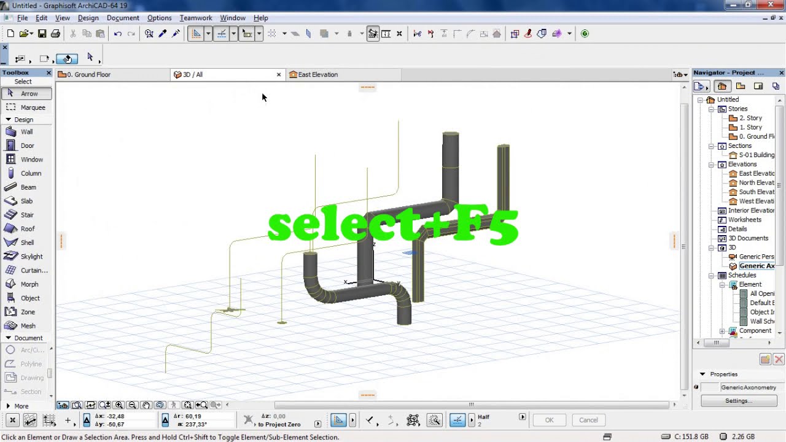Click the pan hand icon in bottom bar
786x442 pixels.
pyautogui.click(x=146, y=405)
